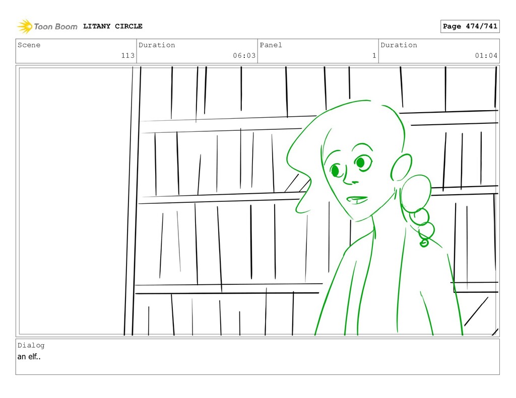Image resolution: width=516 pixels, height=398 pixels.
Task: Click the Toon Boom logo
Action: (x=47, y=26)
